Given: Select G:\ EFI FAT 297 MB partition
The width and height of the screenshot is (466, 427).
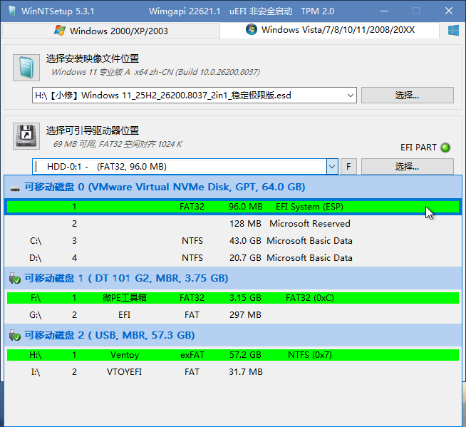Looking at the screenshot, I should pos(233,315).
